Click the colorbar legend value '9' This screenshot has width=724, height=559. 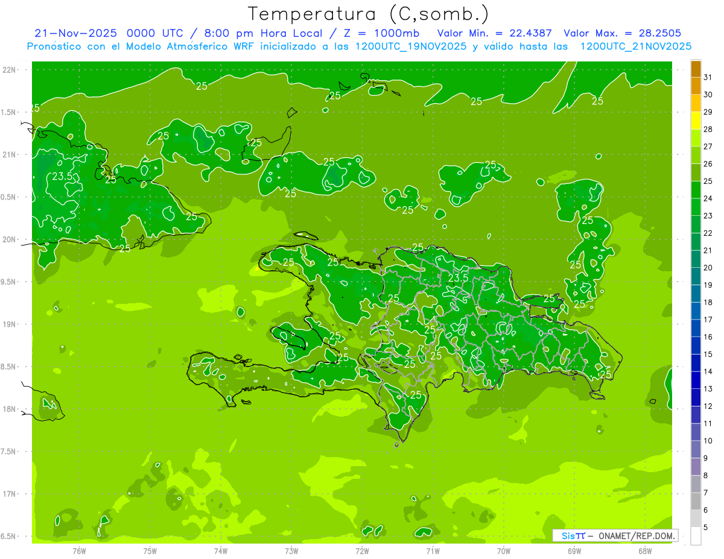[x=706, y=458]
